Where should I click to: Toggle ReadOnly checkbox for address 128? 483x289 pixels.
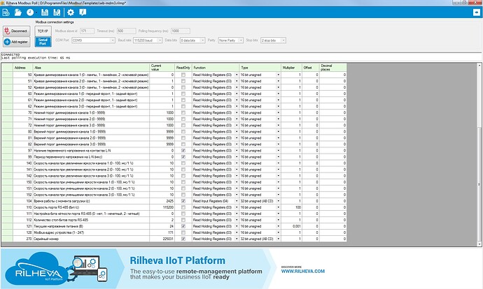point(183,232)
